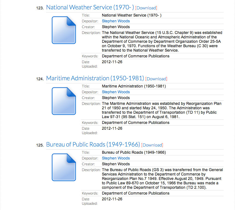The width and height of the screenshot is (235, 210).
Task: Open the Maritime Administration (1950-1981) title link
Action: click(95, 78)
